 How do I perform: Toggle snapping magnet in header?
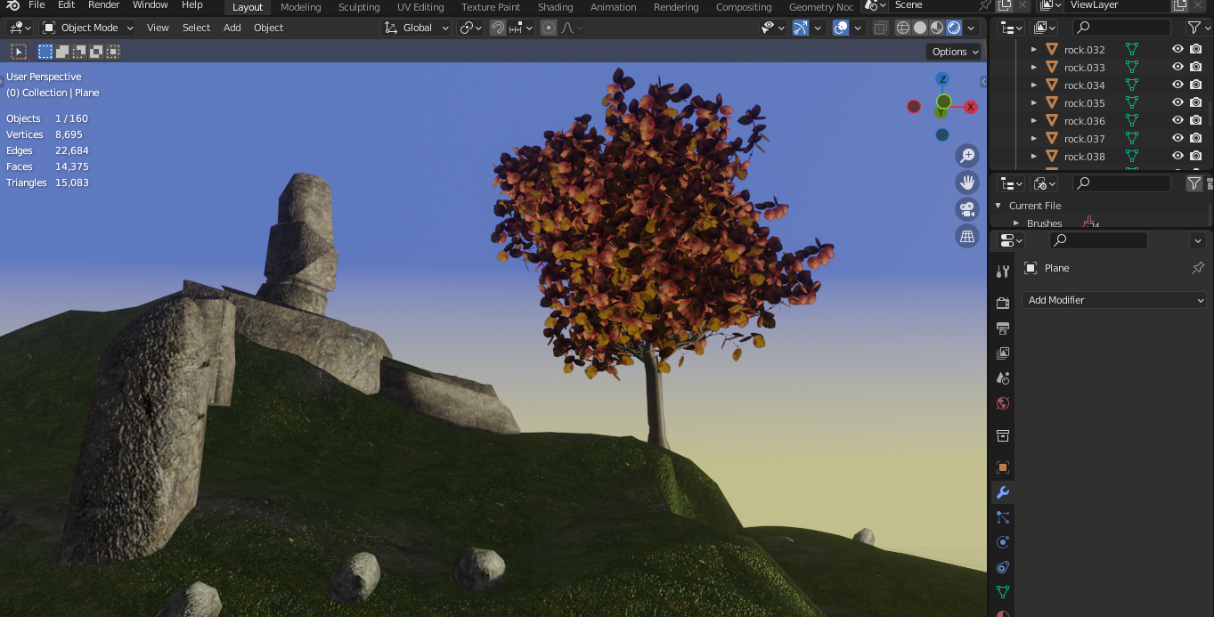[499, 28]
